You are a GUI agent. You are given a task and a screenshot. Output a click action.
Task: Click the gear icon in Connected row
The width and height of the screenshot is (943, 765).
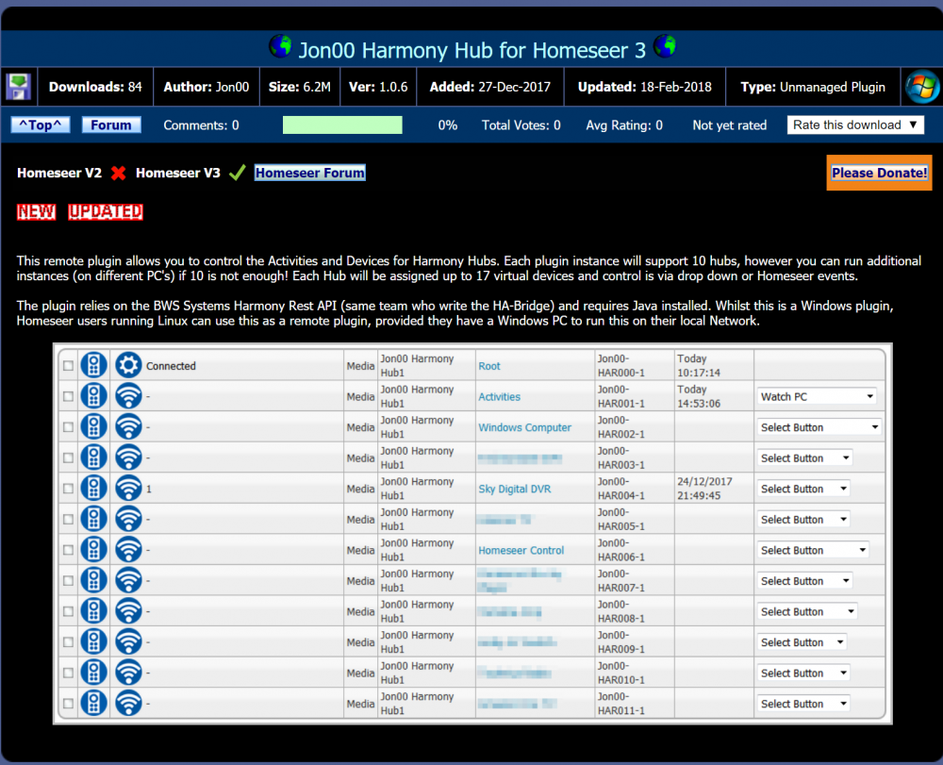[128, 366]
